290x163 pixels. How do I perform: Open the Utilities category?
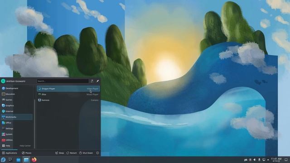(17, 140)
